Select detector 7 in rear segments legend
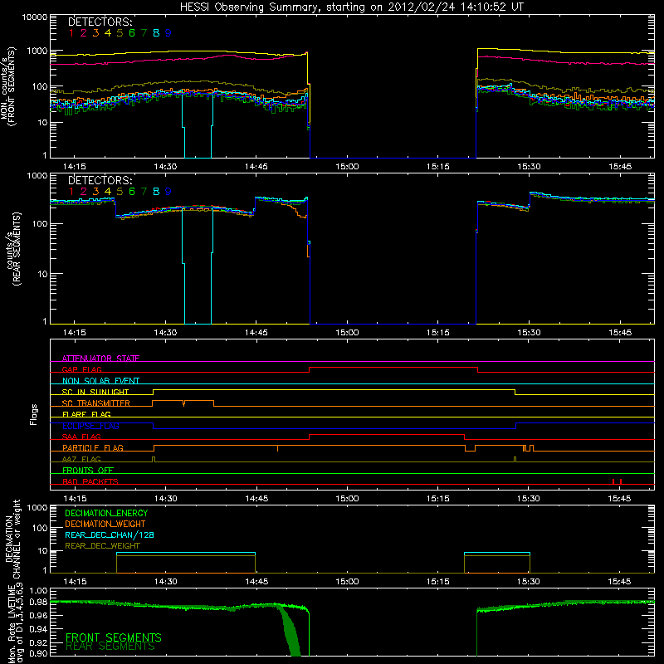This screenshot has width=664, height=664. pyautogui.click(x=144, y=192)
